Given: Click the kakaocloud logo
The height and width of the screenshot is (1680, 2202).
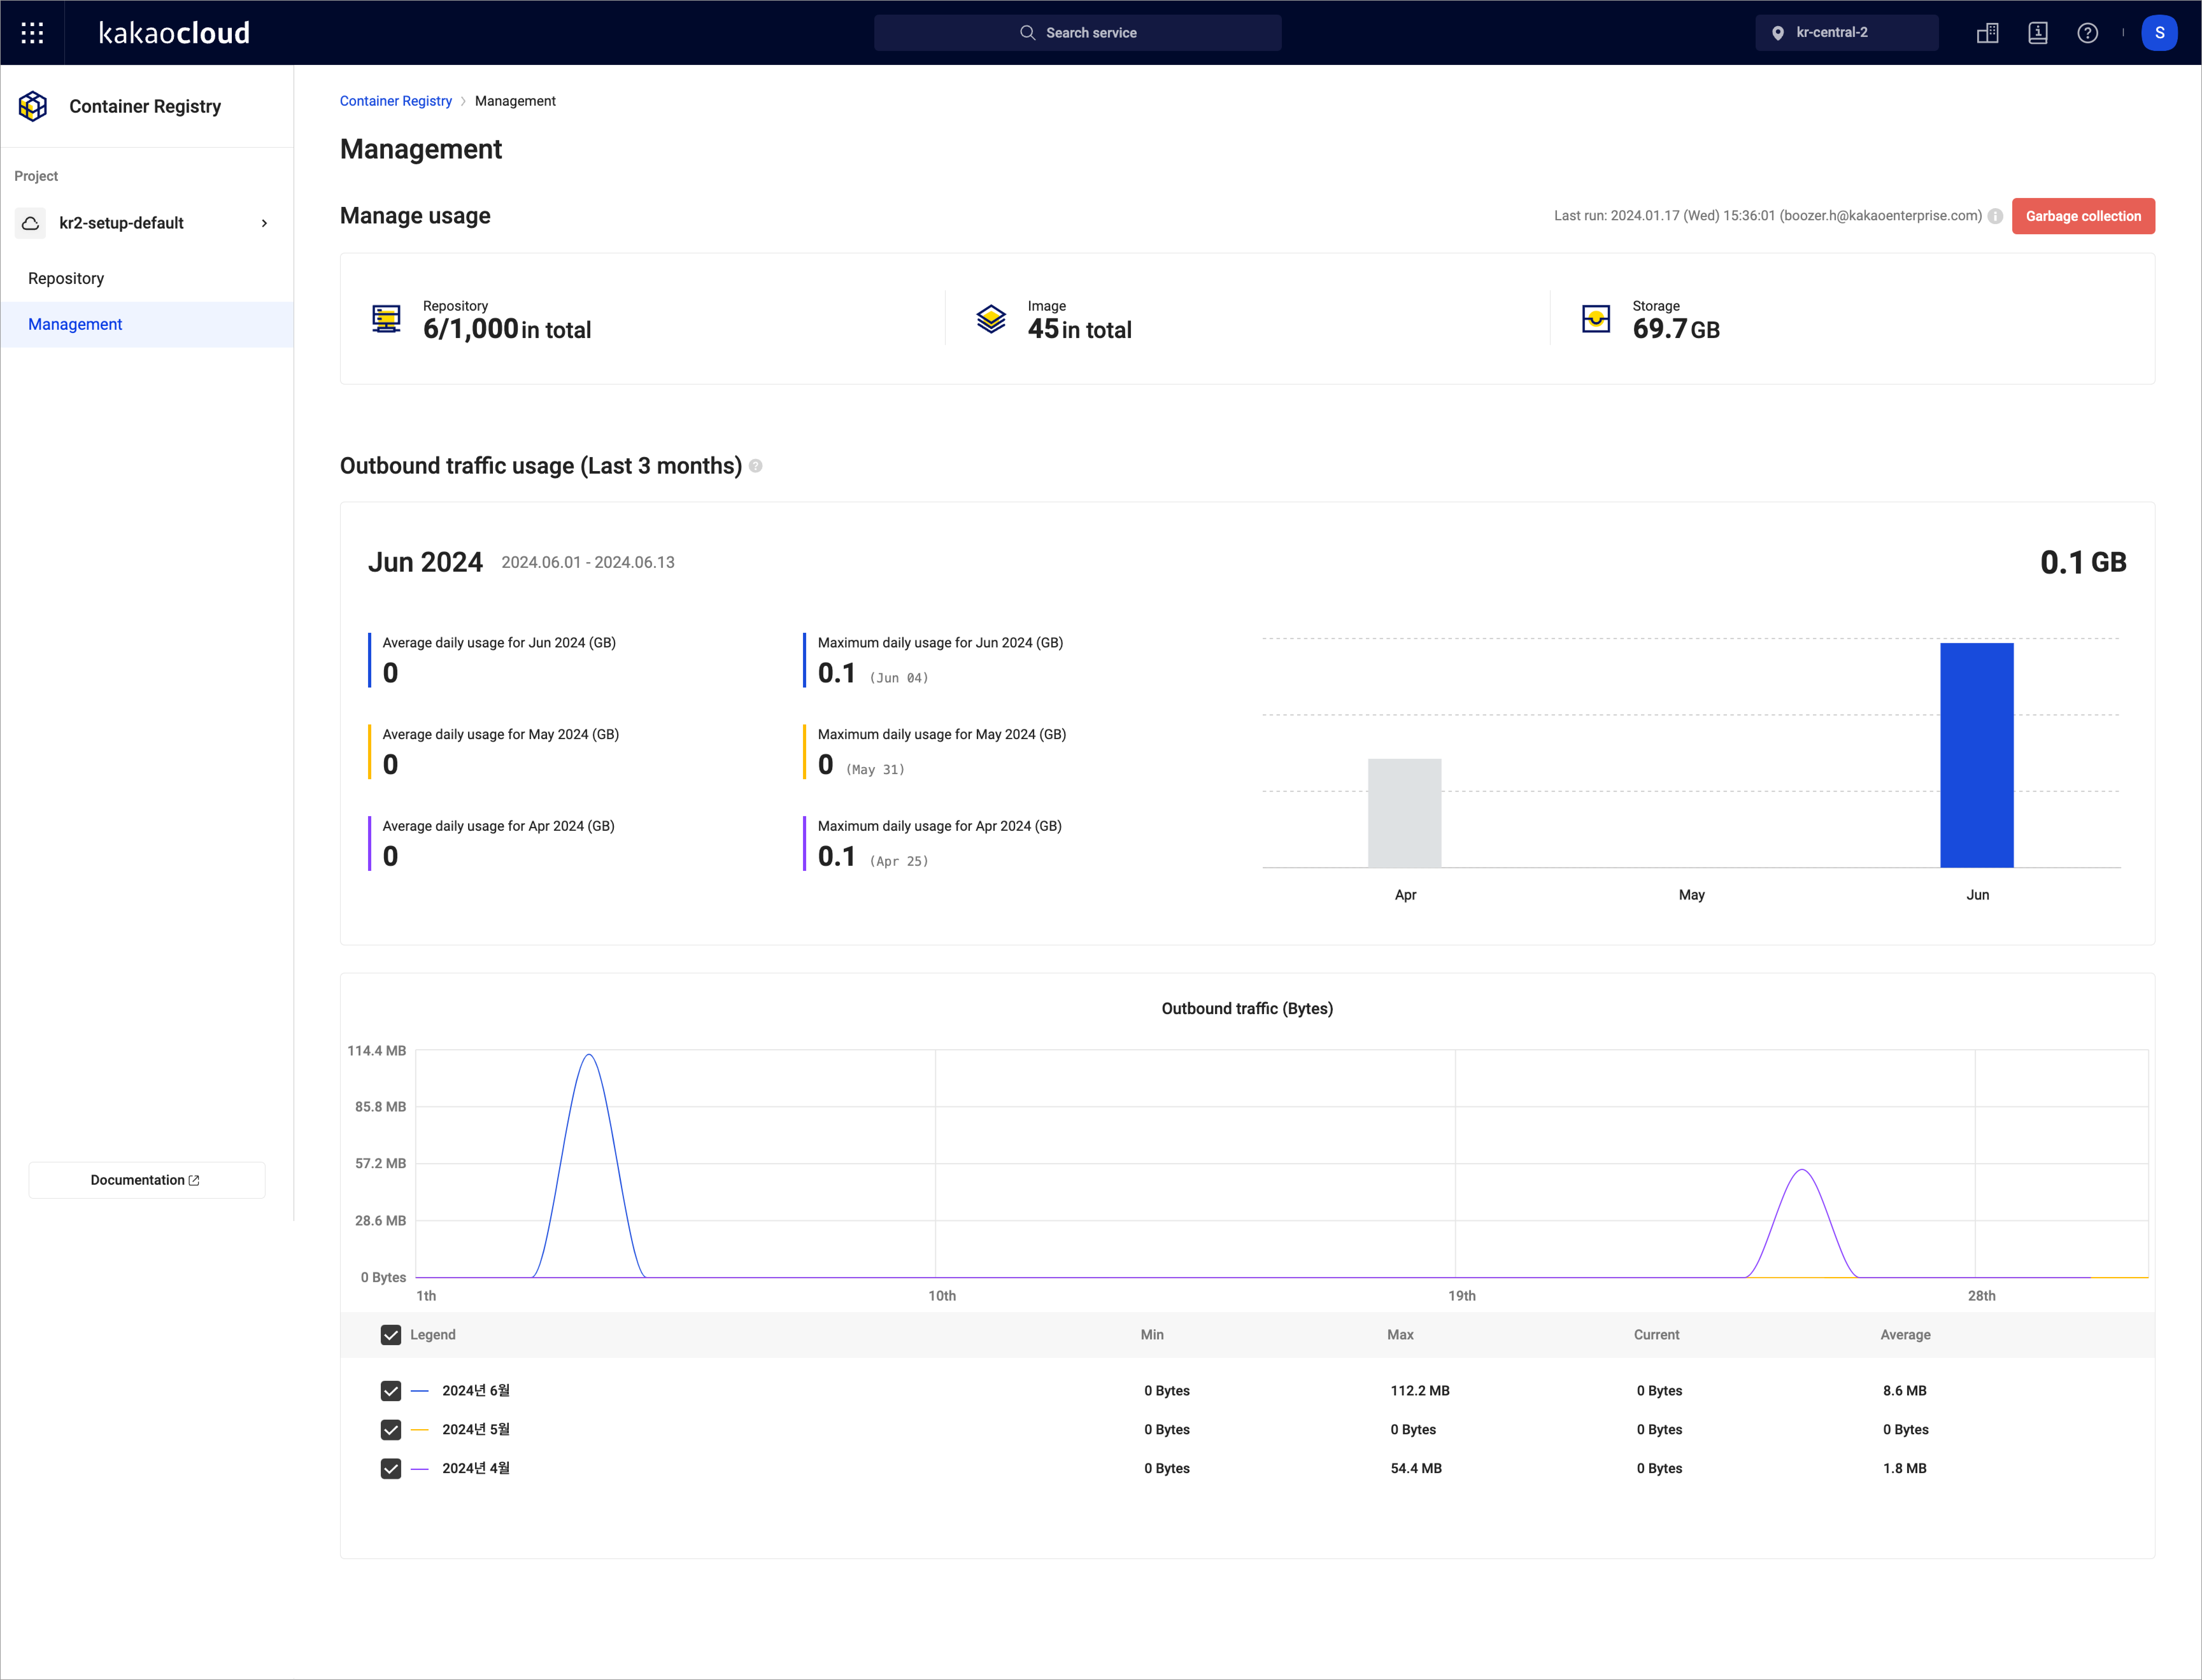Looking at the screenshot, I should click(174, 33).
